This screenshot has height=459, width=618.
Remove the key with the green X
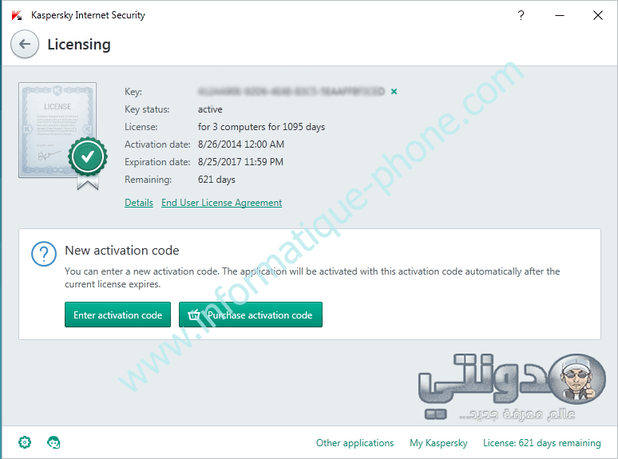[x=394, y=92]
